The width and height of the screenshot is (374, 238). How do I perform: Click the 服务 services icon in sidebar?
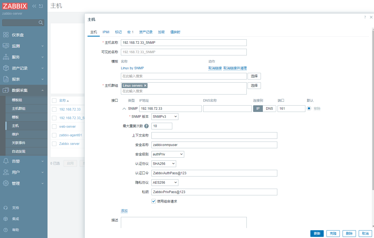tap(6, 57)
